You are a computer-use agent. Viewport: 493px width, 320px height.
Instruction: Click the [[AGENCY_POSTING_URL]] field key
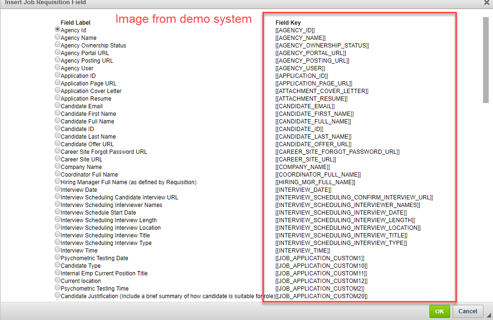tap(312, 61)
